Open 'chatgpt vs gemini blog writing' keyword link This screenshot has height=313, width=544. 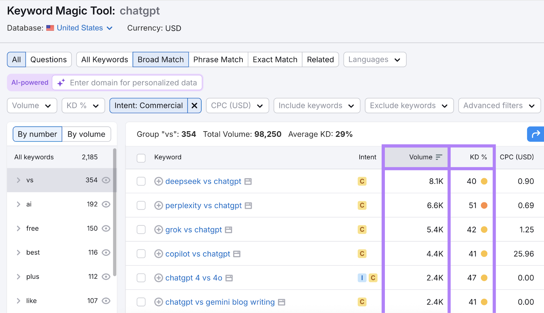coord(220,302)
